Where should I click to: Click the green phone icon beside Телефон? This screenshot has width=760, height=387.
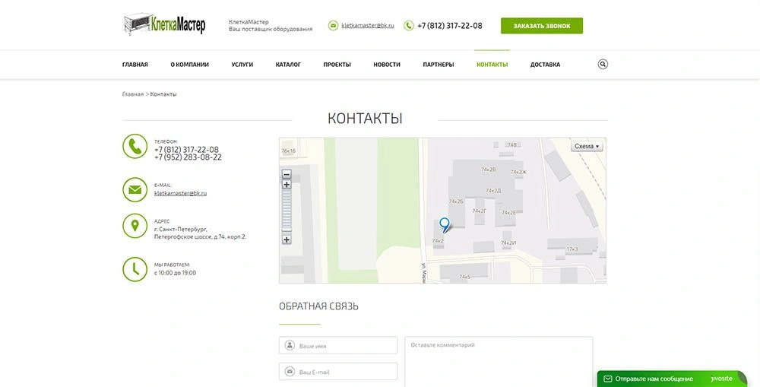coord(135,146)
